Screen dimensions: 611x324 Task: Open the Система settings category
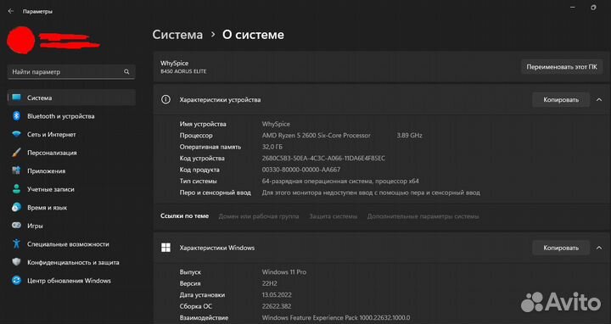point(71,98)
